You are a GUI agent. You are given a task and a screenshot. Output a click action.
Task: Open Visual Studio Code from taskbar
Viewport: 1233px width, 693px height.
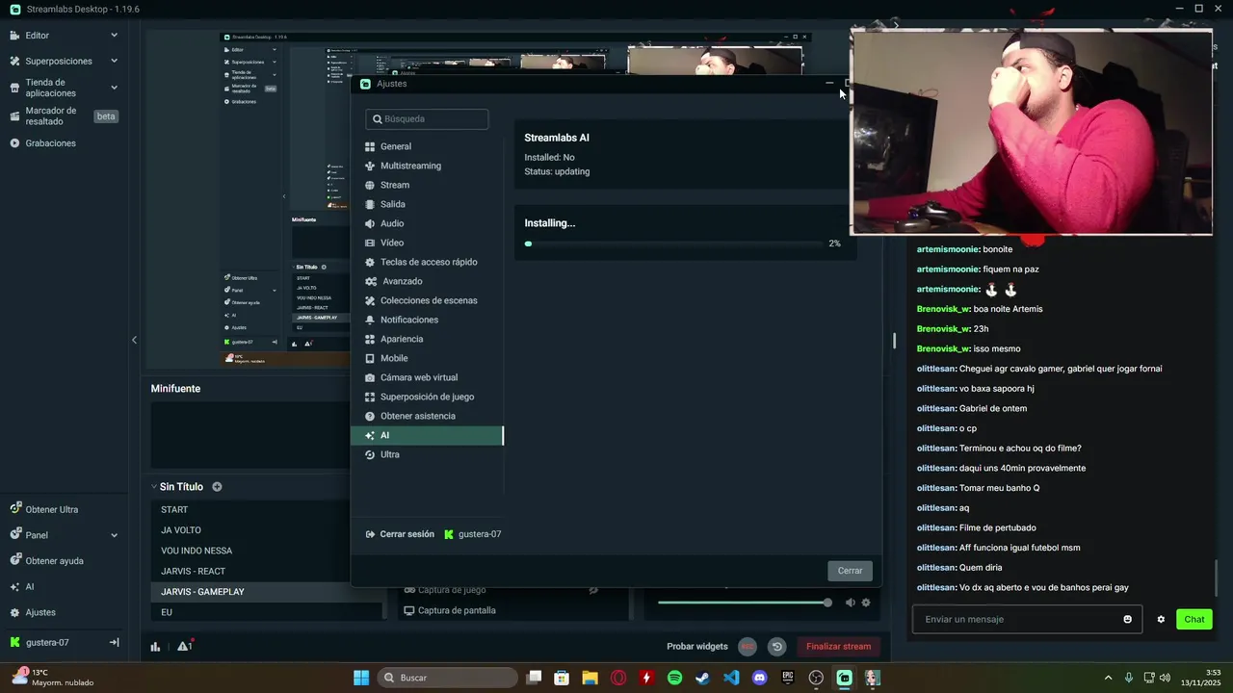(x=731, y=678)
